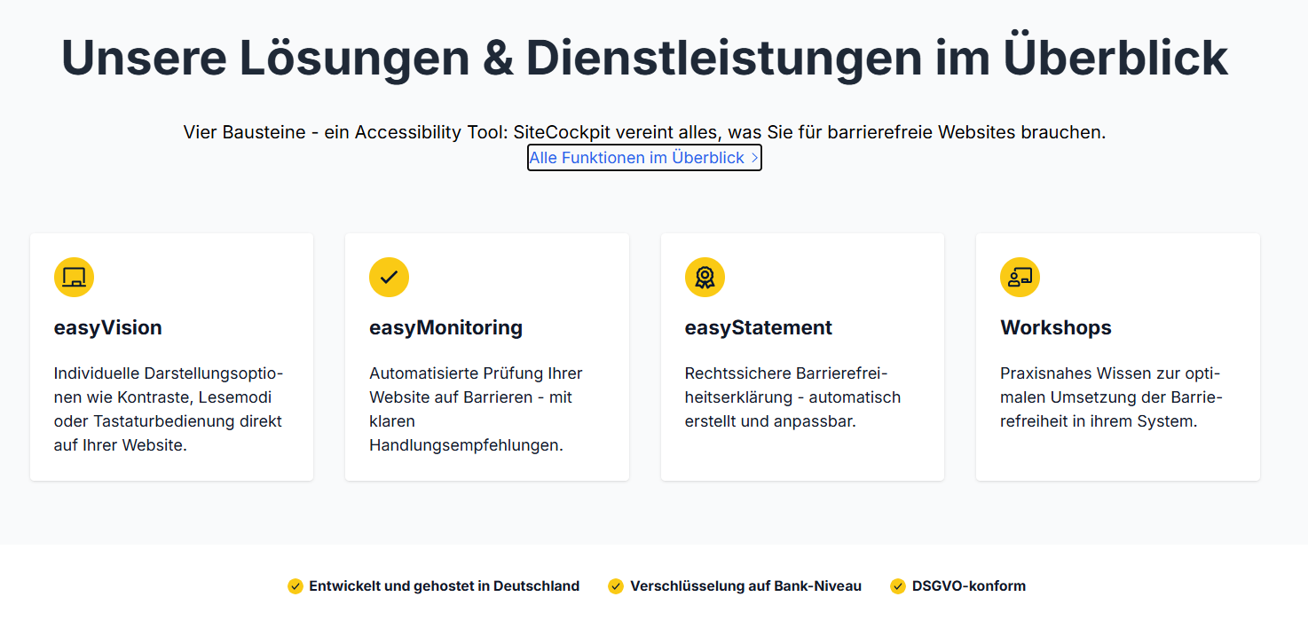The image size is (1308, 644).
Task: Click checkmark icon beside Entwickelt und gehostet
Action: 295,586
